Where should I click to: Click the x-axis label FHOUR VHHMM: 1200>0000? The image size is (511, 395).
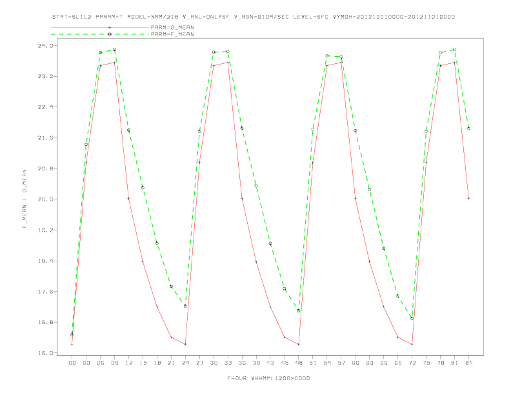coord(268,378)
